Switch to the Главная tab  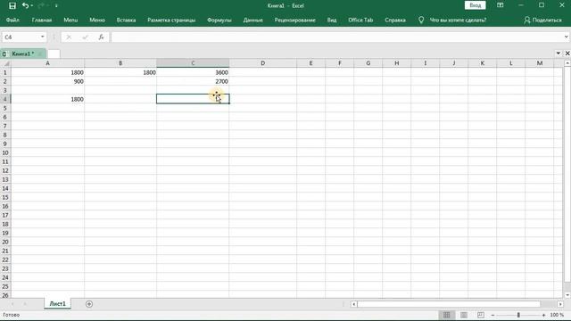pos(42,20)
